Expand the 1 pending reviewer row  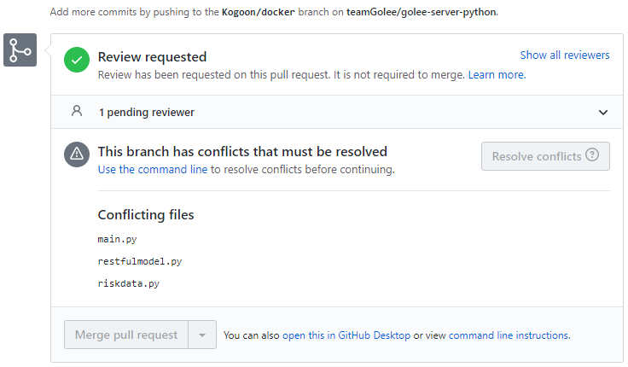[146, 113]
